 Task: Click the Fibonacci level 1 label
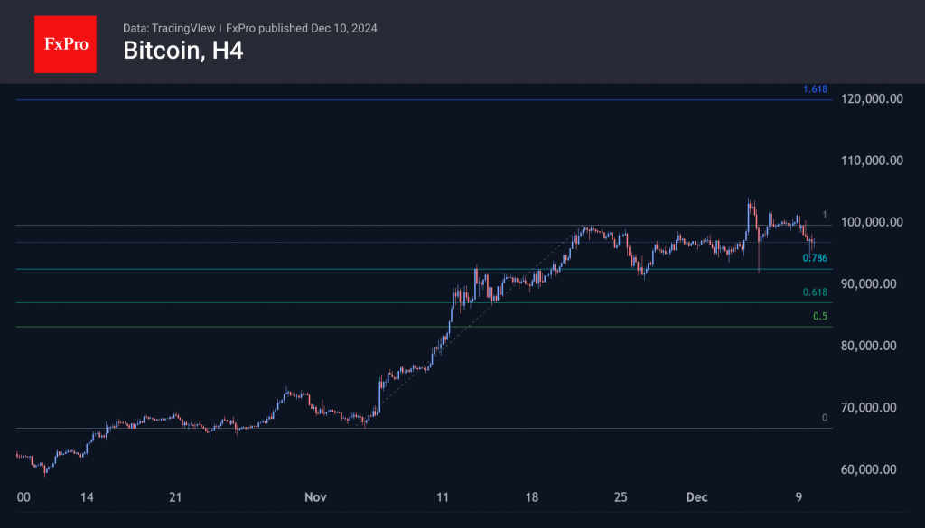coord(825,215)
